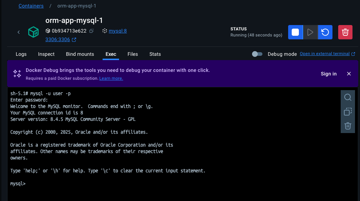This screenshot has width=360, height=201.
Task: Click the mysql> prompt in the terminal
Action: click(18, 184)
